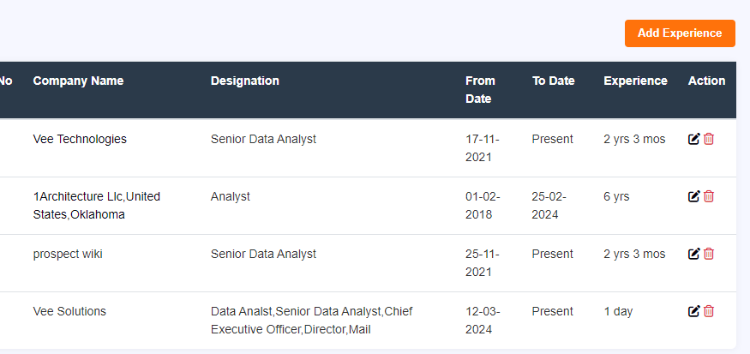
Task: Click the Add Experience button
Action: point(680,33)
